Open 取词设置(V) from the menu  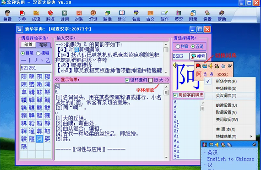point(229,113)
